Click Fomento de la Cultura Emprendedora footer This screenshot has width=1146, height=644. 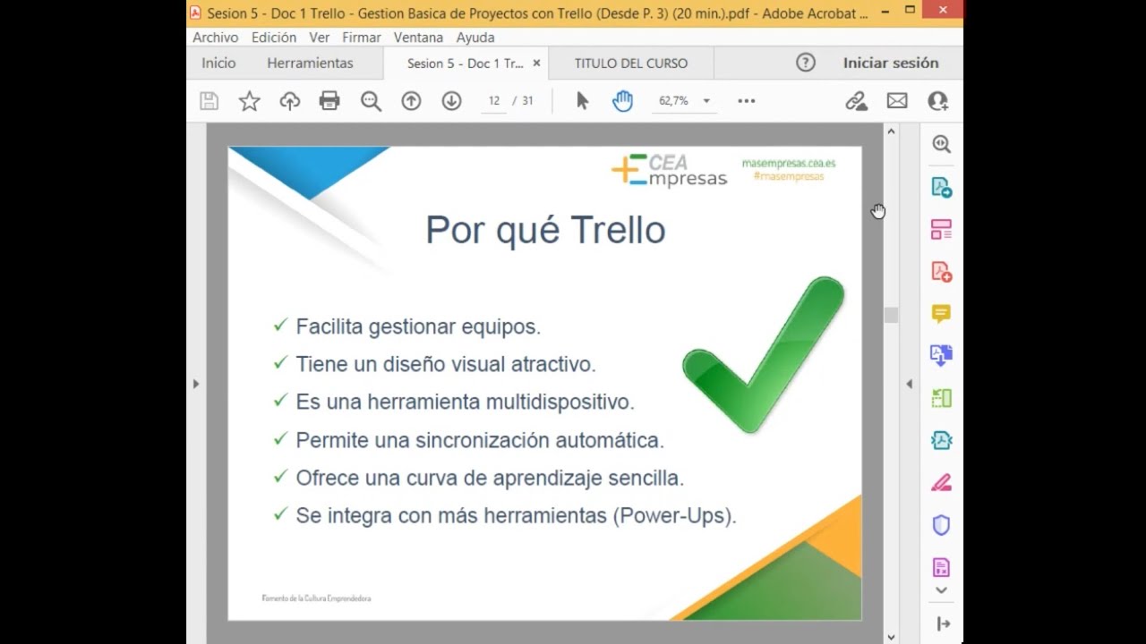point(316,598)
